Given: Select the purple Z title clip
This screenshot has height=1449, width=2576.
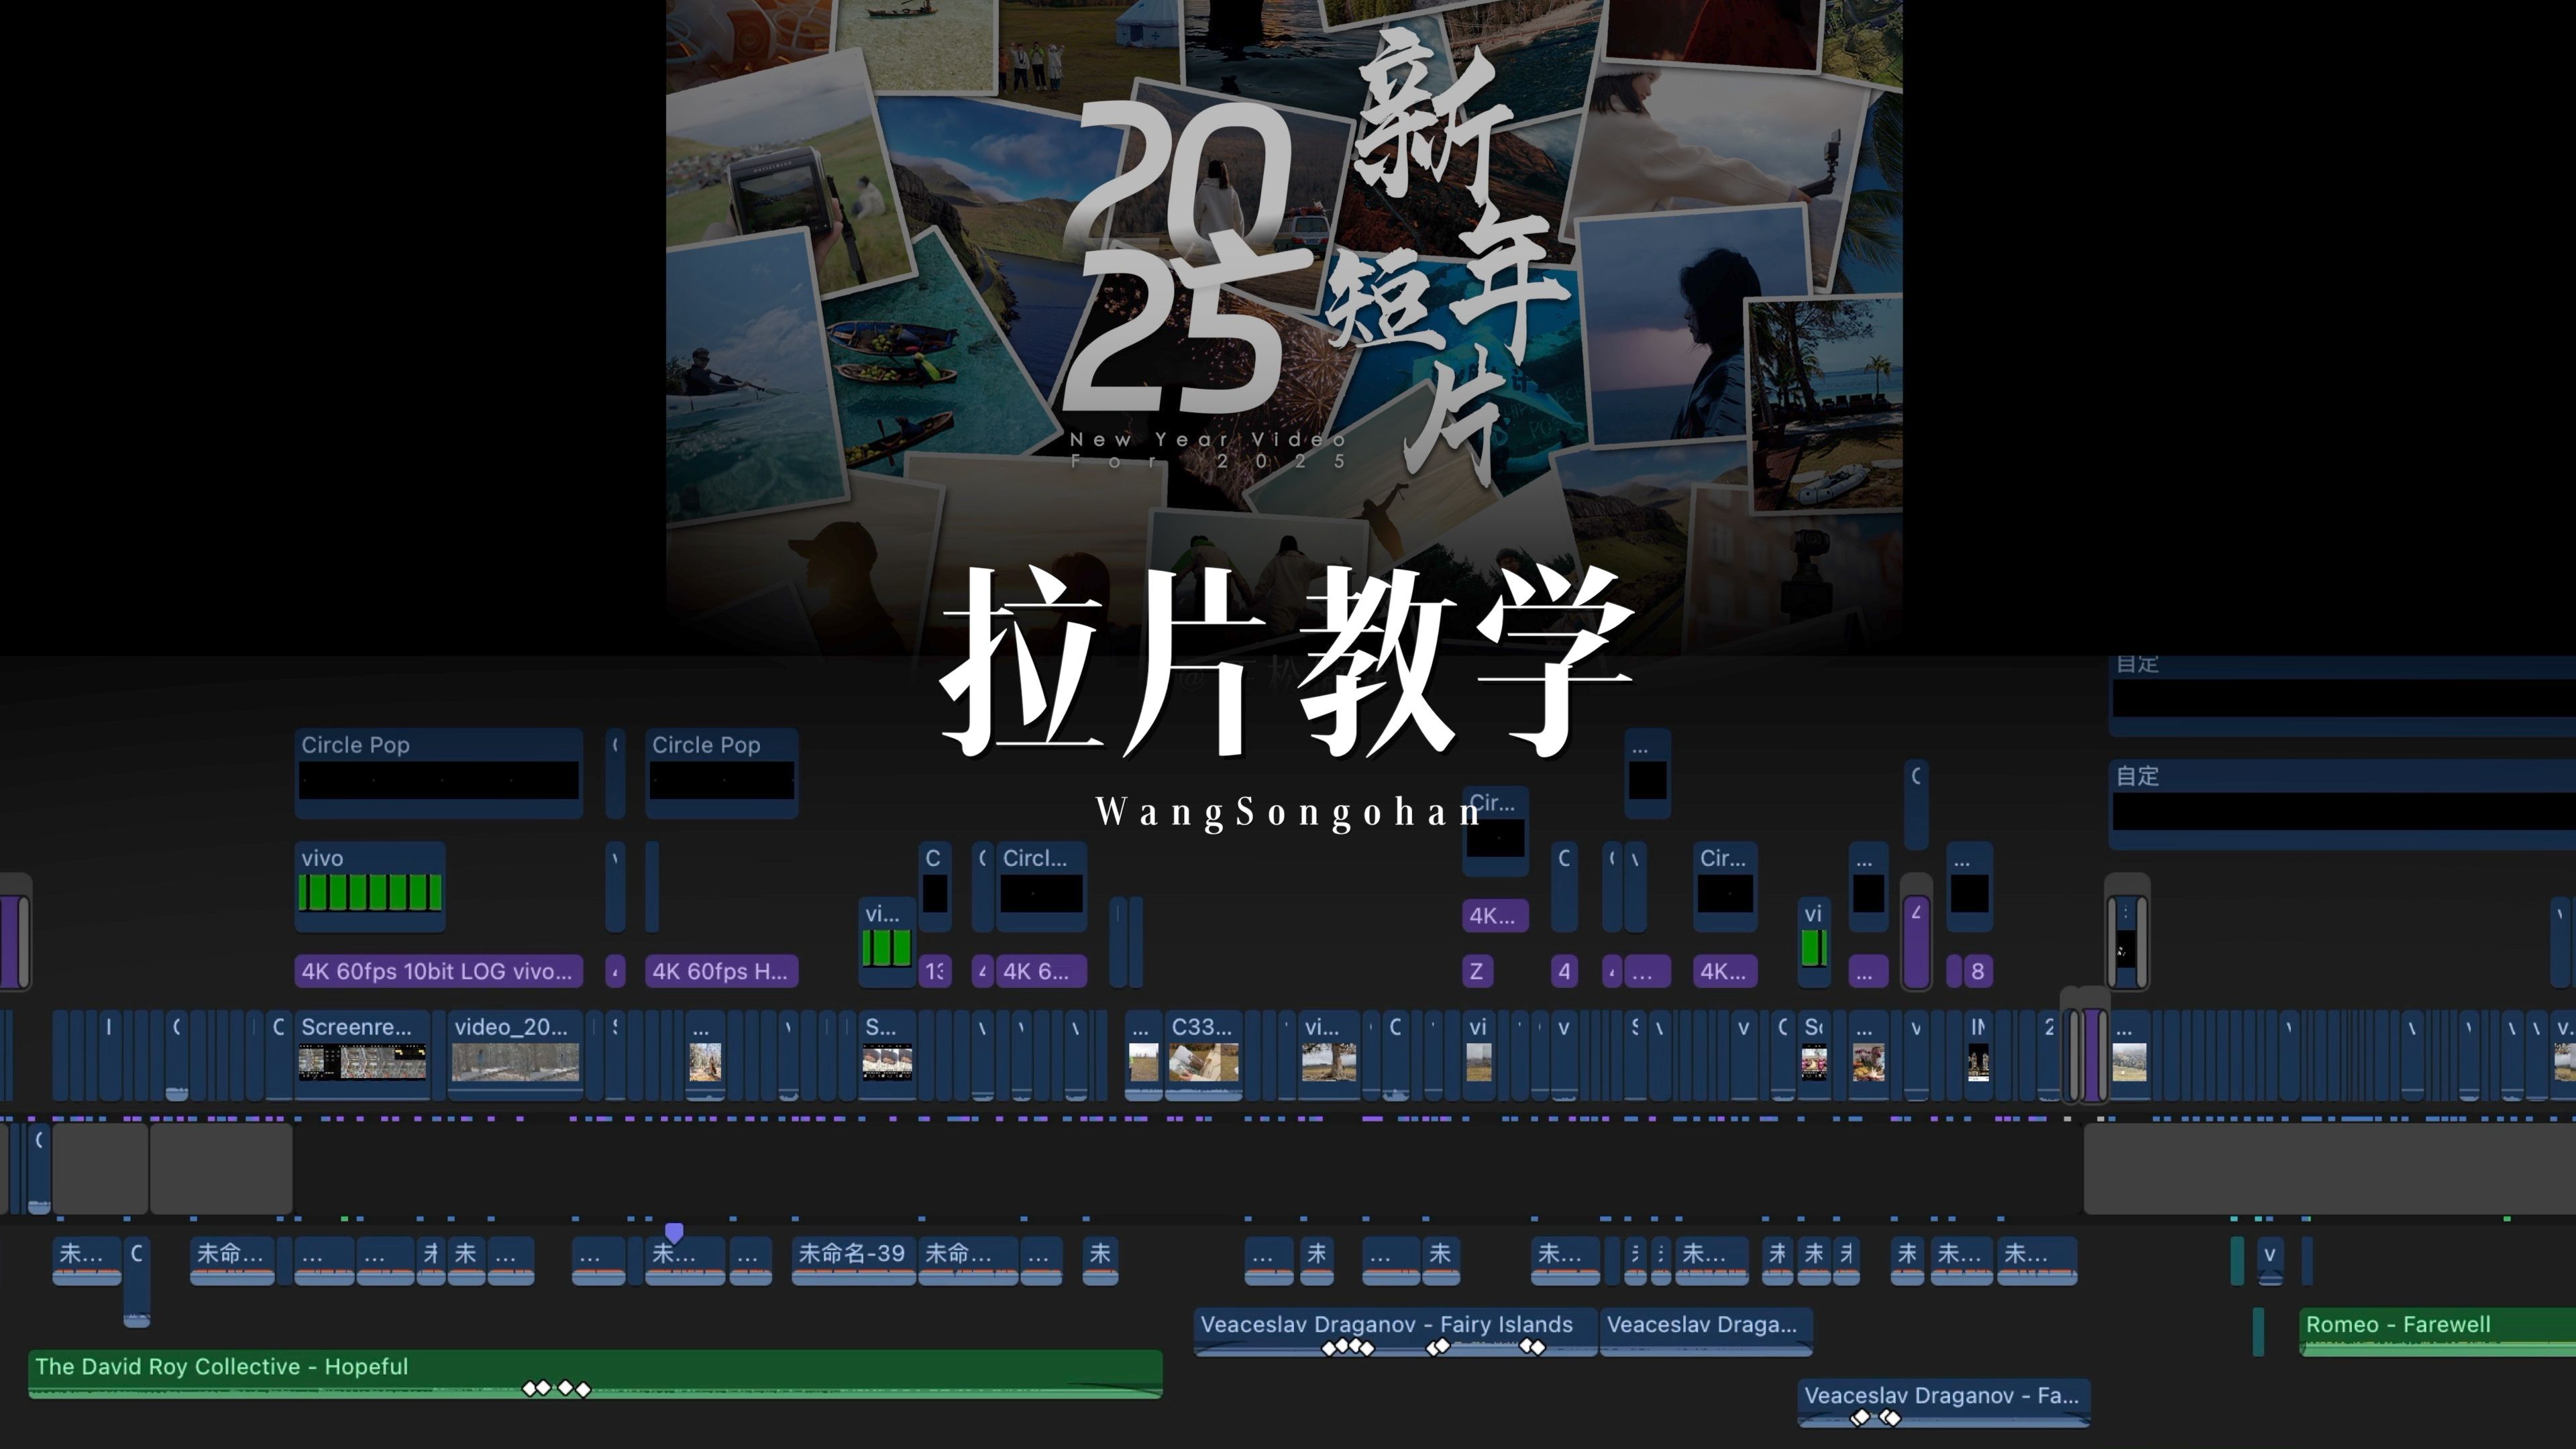Looking at the screenshot, I should coord(1476,971).
